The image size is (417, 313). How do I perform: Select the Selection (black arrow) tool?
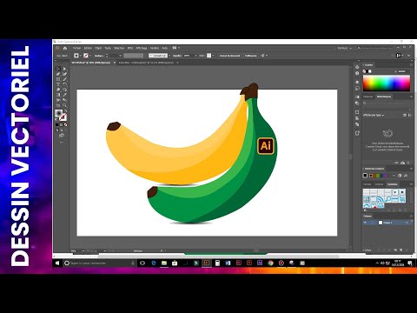[58, 69]
